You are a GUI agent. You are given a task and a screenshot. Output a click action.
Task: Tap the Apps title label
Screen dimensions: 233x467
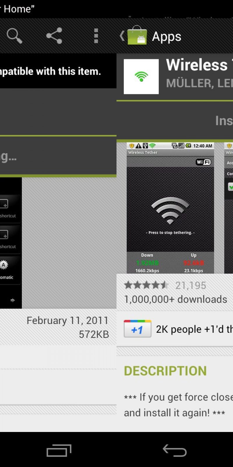pyautogui.click(x=167, y=36)
